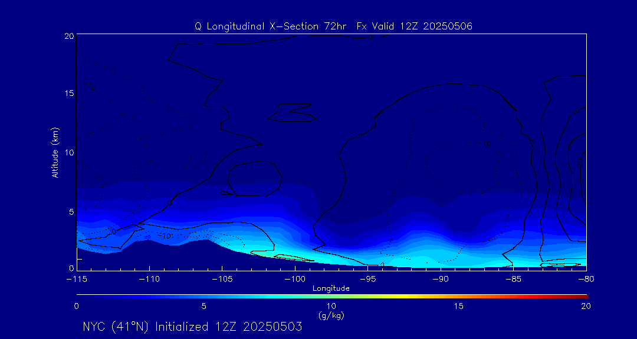Click the 15 km altitude axis tick label
The width and height of the screenshot is (637, 339).
(x=68, y=94)
